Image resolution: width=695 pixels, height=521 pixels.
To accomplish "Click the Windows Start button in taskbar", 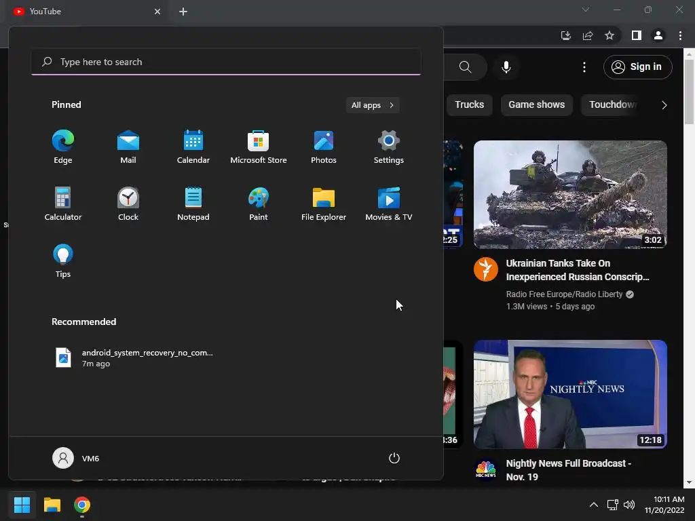I will pos(22,505).
